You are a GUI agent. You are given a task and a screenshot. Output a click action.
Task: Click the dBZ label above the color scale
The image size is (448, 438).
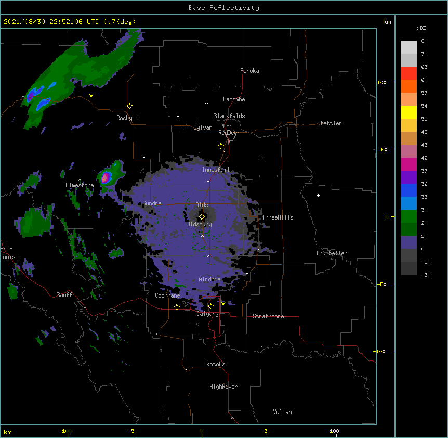click(421, 28)
